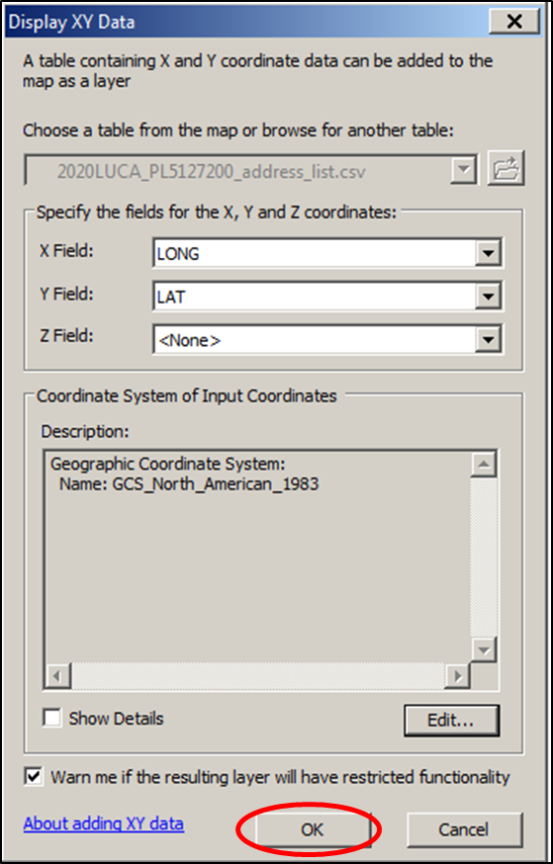This screenshot has height=864, width=553.
Task: Click the description box scroll-right arrow
Action: pos(456,676)
